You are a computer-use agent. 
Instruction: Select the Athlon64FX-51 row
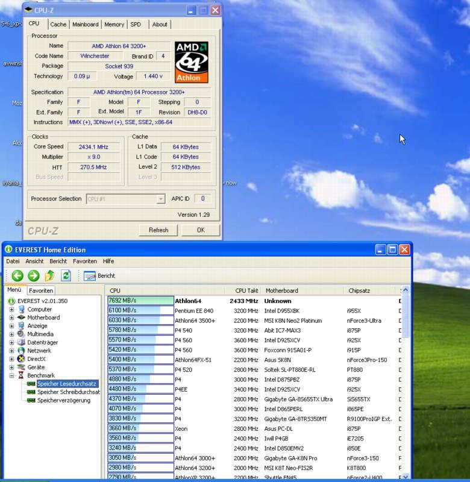(254, 360)
